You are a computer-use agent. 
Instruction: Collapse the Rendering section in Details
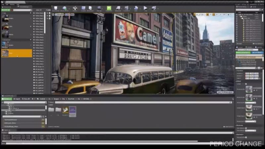[236, 125]
